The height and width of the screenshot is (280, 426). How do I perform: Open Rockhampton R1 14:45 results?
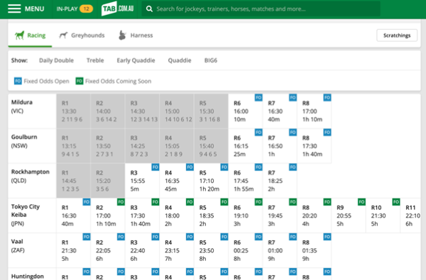coord(73,181)
